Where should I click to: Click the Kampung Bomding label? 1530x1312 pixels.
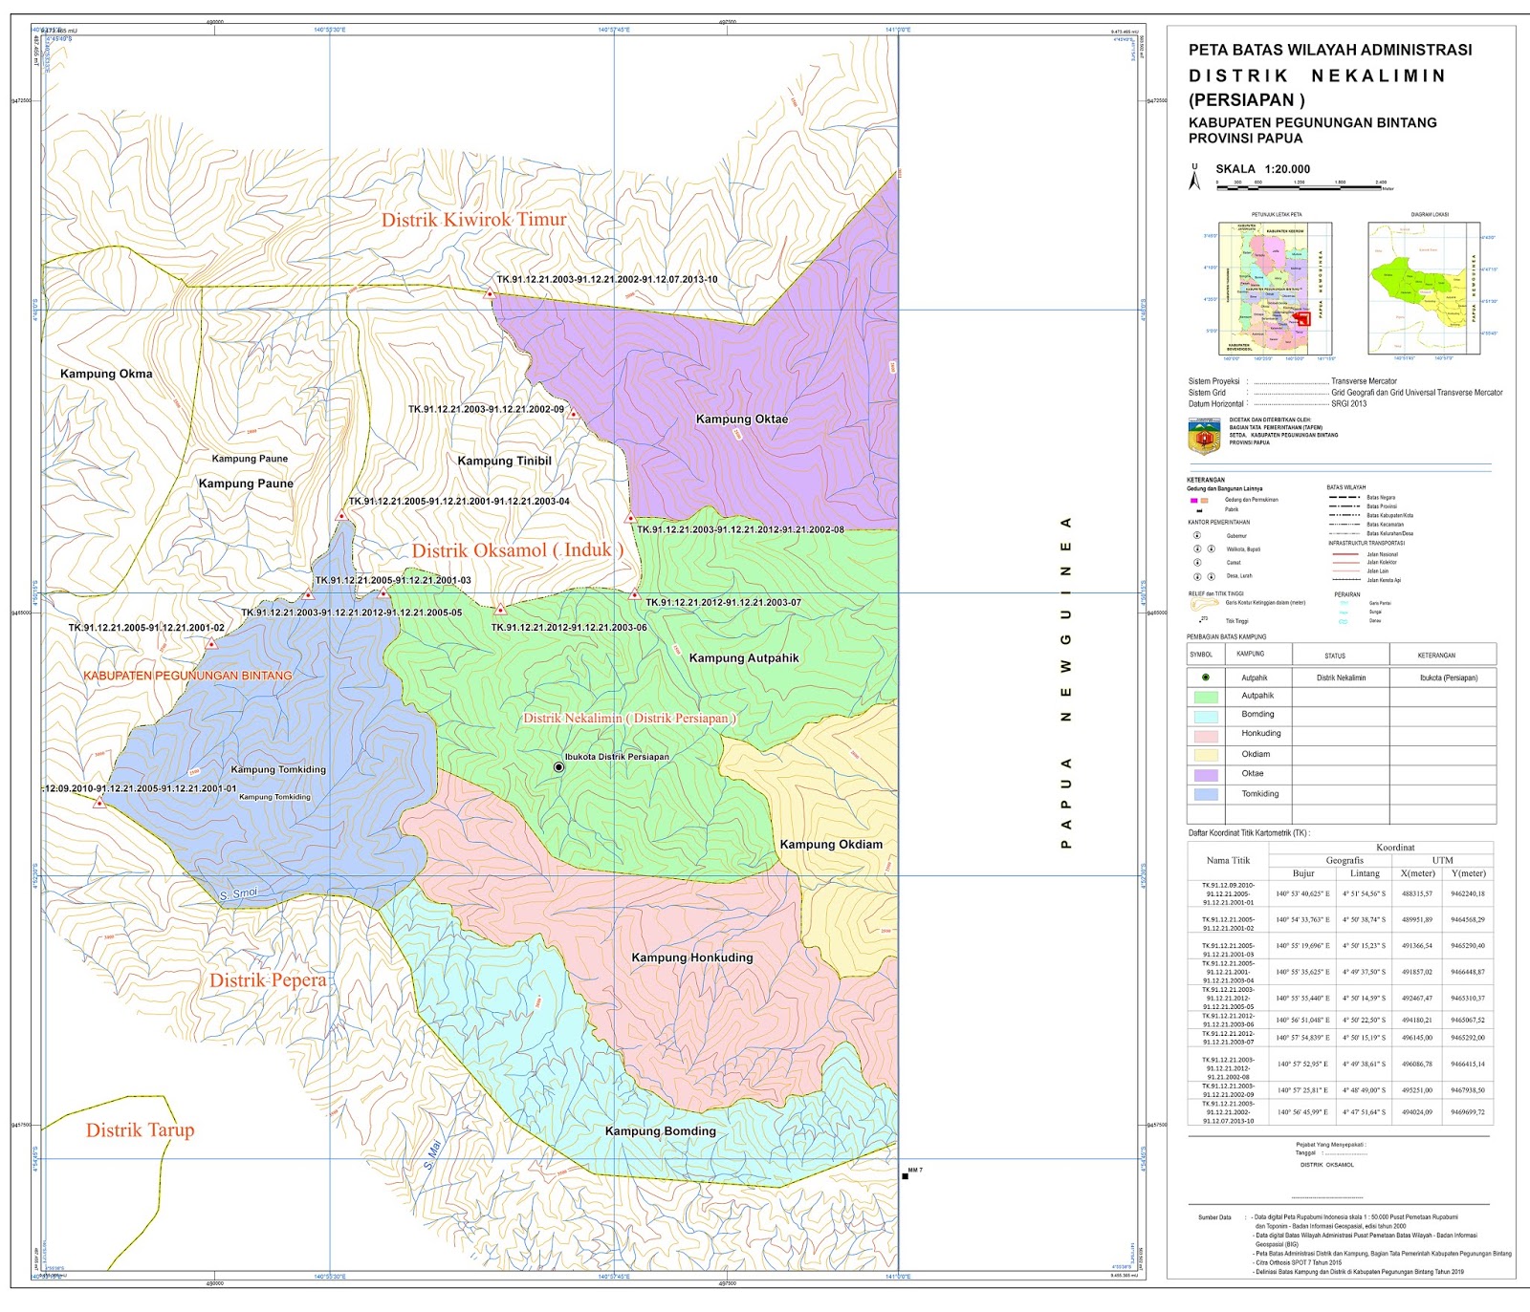click(x=661, y=1131)
